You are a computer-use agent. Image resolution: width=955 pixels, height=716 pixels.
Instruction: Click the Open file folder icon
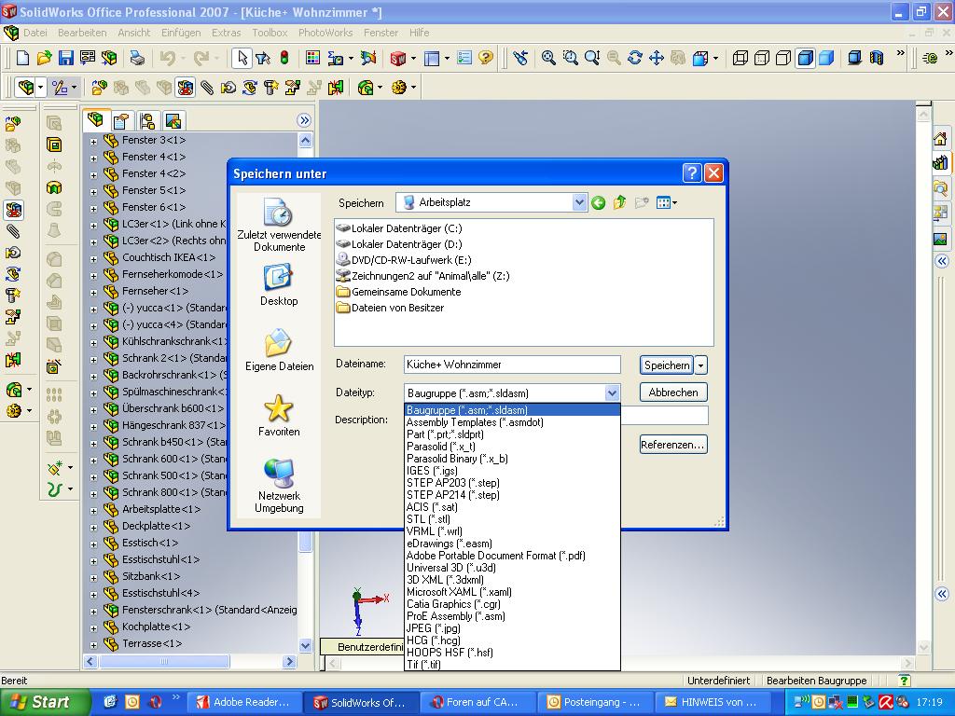[x=44, y=58]
